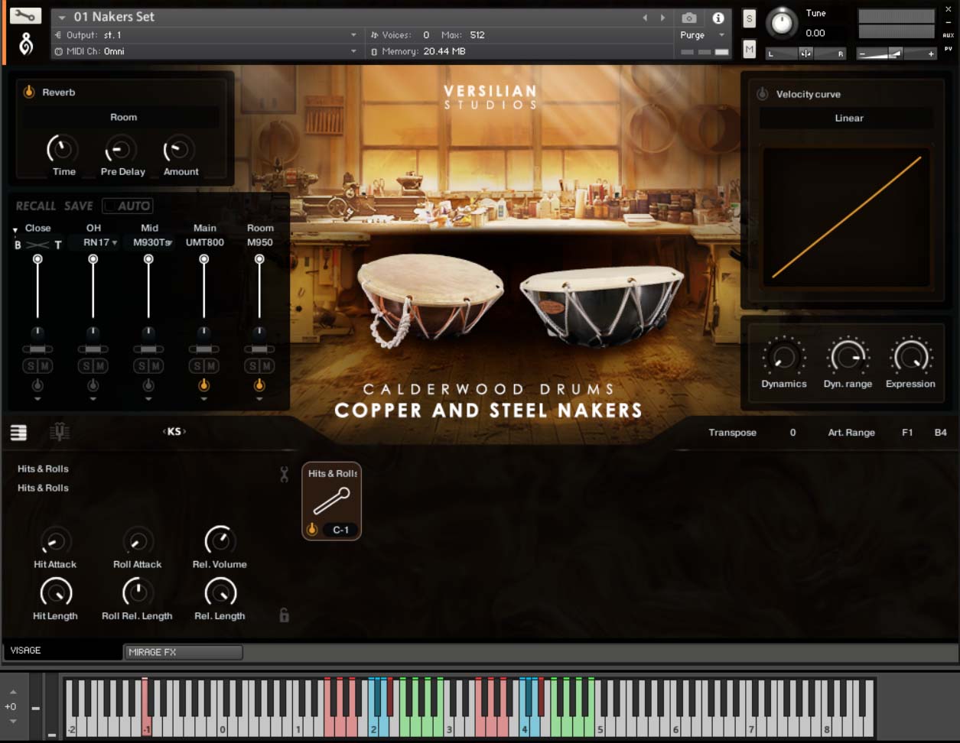This screenshot has height=743, width=960.
Task: Click RECALL mixer preset button
Action: [x=36, y=206]
